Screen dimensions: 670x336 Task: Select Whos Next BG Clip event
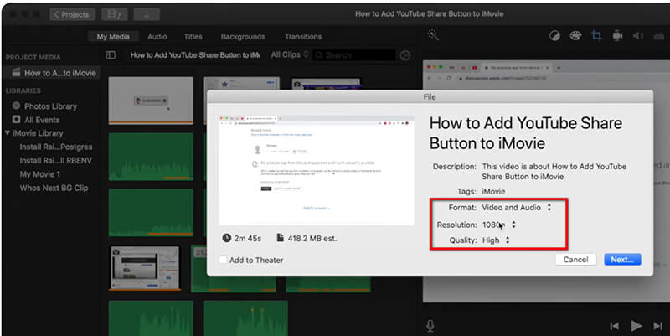[54, 188]
